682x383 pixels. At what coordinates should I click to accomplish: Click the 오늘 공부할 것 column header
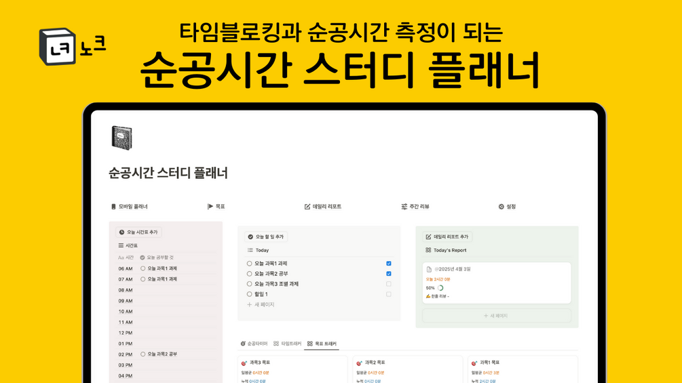[157, 258]
